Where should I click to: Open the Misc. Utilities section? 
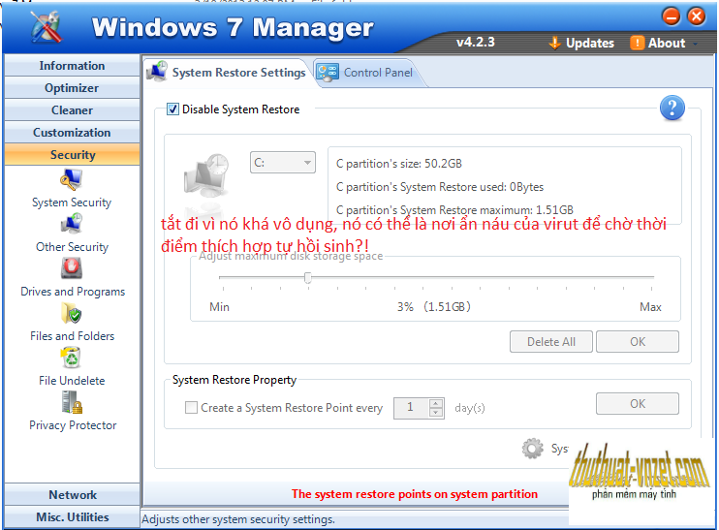point(72,516)
